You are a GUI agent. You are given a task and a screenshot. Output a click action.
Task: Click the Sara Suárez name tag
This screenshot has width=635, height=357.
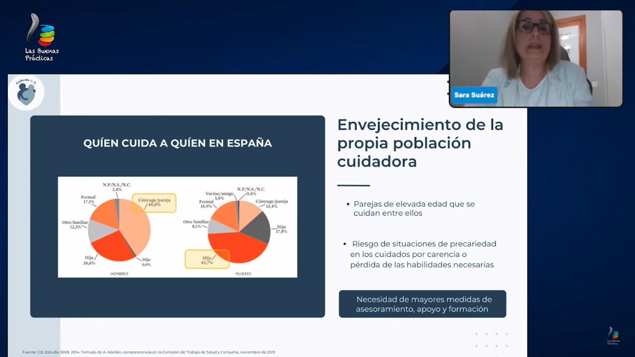click(474, 95)
